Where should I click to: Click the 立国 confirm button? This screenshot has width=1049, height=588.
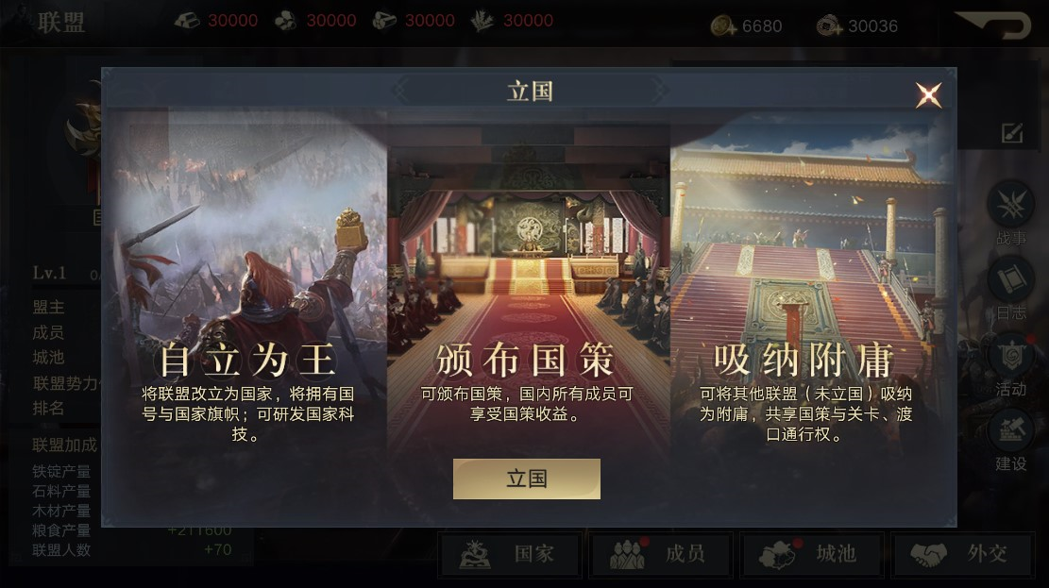527,479
